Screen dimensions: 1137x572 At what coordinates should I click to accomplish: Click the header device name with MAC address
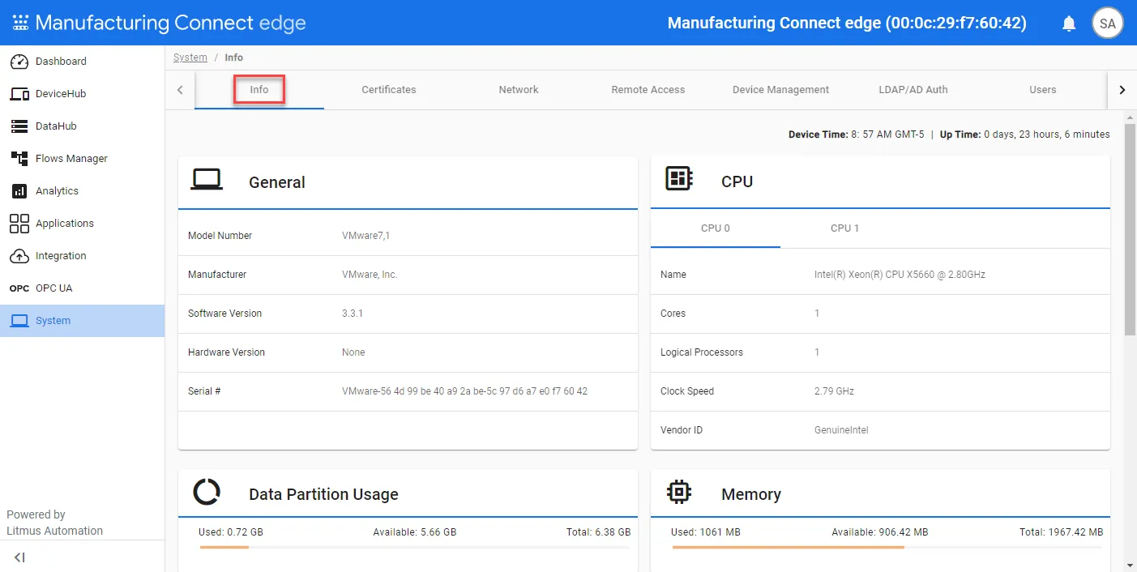point(847,23)
